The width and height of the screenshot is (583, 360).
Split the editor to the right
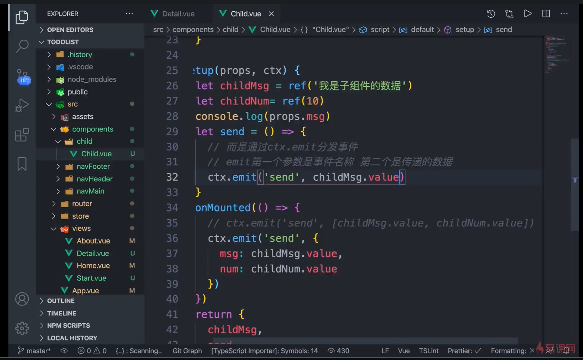point(546,14)
